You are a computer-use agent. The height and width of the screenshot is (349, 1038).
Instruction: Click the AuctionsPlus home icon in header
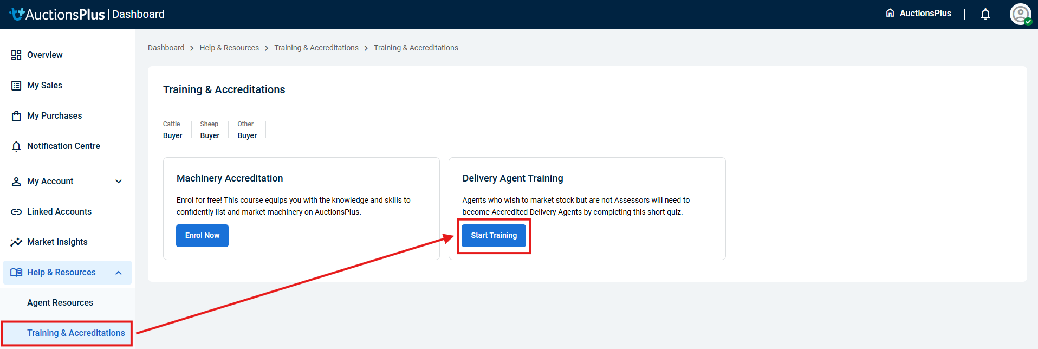click(x=890, y=13)
